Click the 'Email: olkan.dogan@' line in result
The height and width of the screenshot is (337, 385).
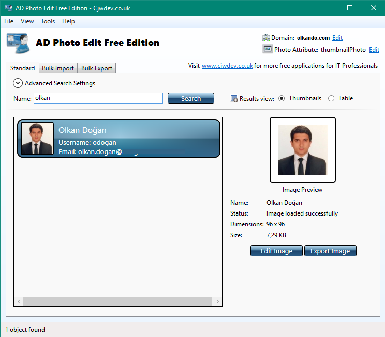[90, 152]
